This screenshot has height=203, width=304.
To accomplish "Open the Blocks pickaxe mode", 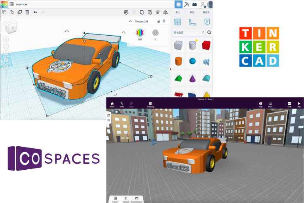I will click(186, 4).
